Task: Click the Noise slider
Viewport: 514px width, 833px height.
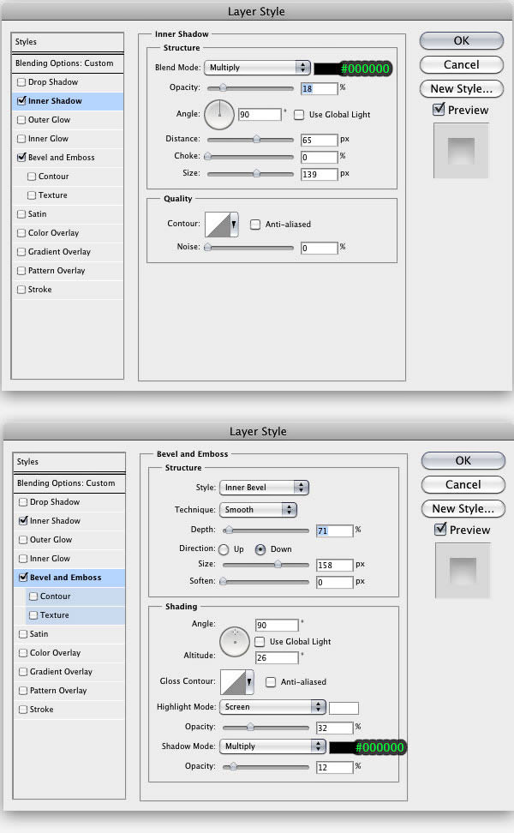Action: [x=249, y=247]
